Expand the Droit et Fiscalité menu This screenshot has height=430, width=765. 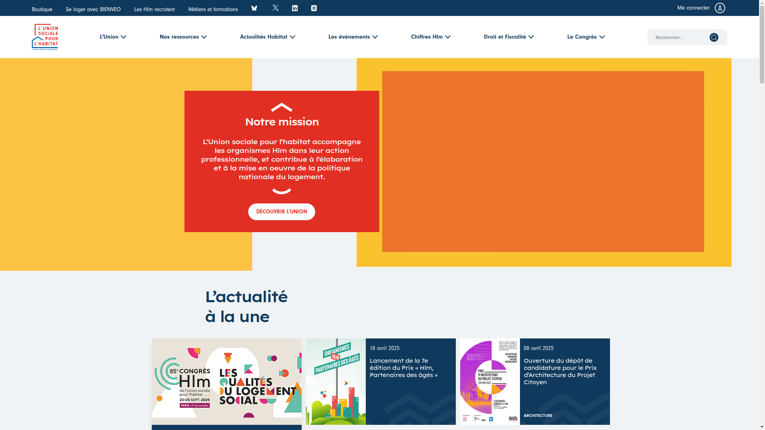tap(509, 37)
